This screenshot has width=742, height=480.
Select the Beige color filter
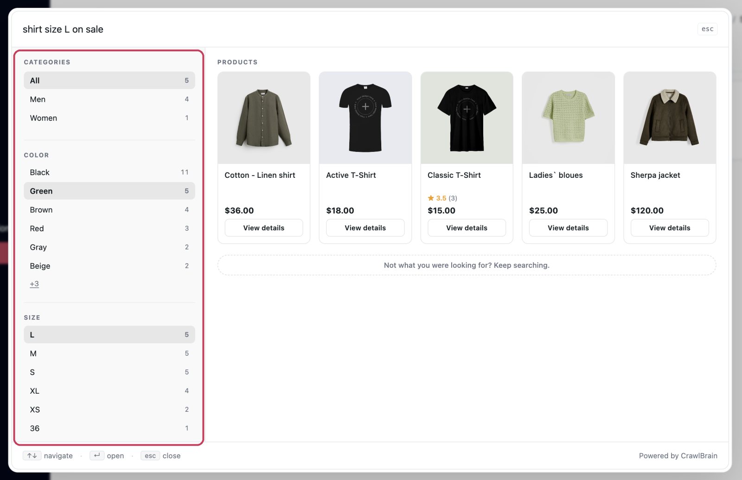(x=109, y=266)
